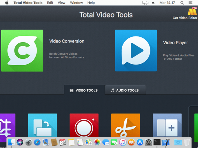Switch to the AUDIO TOOLS tab

[126, 90]
